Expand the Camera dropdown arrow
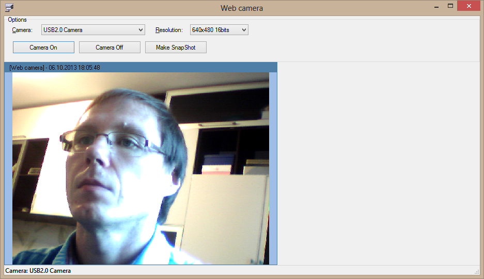 click(x=141, y=30)
